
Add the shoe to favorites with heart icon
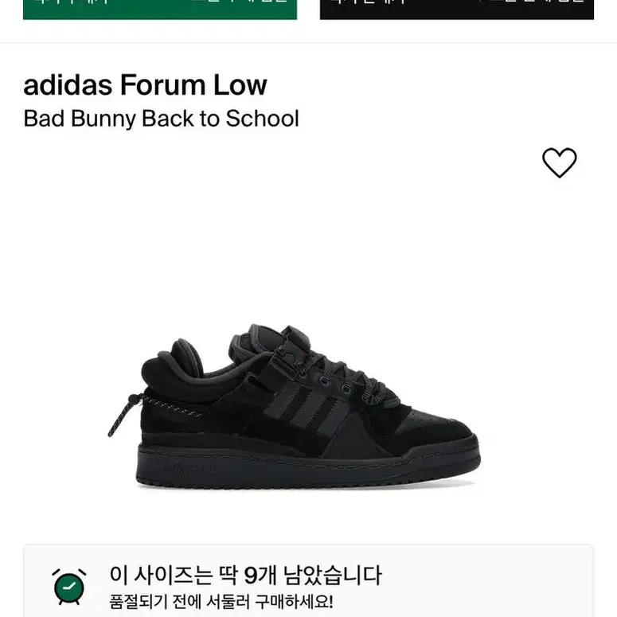click(x=559, y=162)
